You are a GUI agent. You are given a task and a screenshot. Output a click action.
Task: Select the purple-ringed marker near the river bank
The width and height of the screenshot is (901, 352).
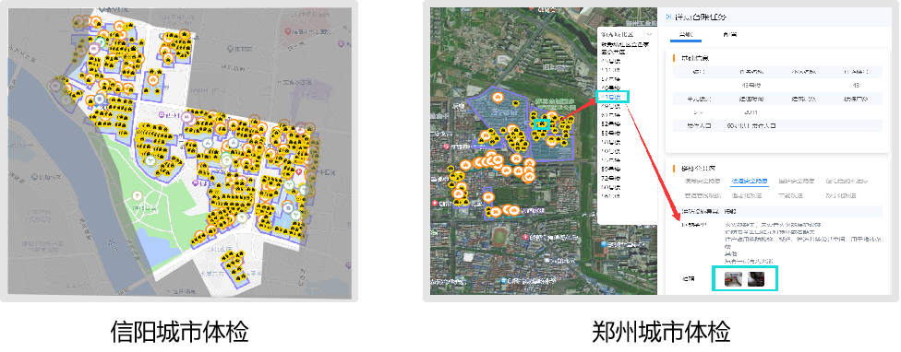55,86
